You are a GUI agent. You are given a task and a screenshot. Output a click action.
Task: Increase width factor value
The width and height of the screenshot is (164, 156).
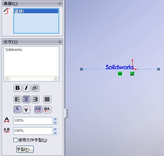tap(55, 119)
